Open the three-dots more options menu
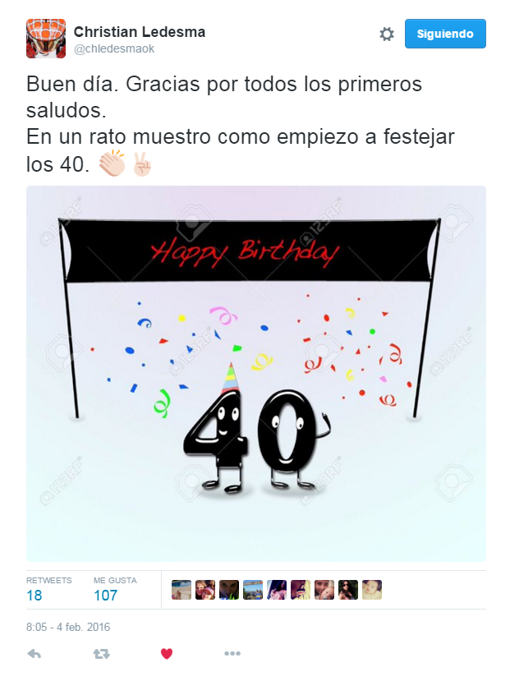Viewport: 510px width, 681px height. 232,654
